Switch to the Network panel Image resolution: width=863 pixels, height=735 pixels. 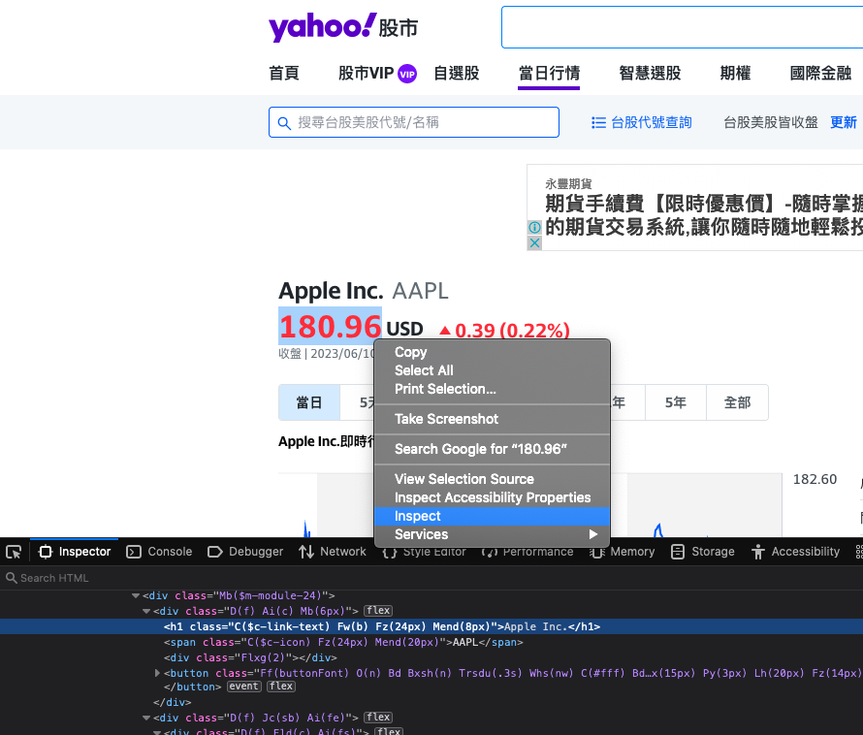(x=332, y=552)
